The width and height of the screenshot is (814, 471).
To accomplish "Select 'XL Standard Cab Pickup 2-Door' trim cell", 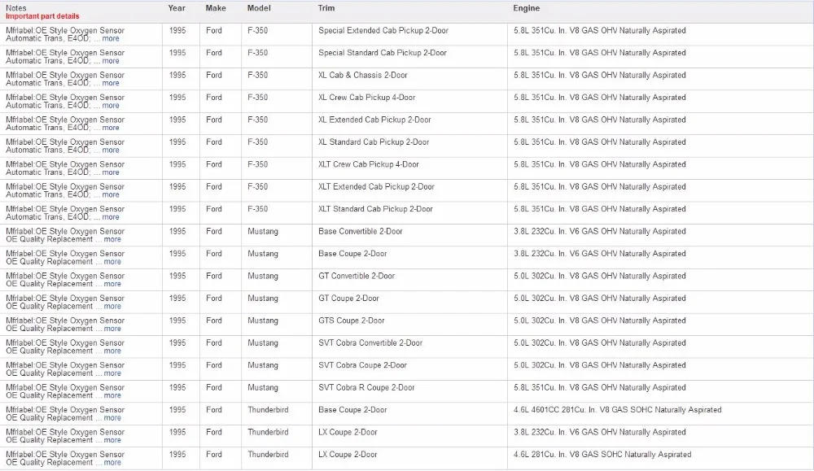I will [374, 142].
